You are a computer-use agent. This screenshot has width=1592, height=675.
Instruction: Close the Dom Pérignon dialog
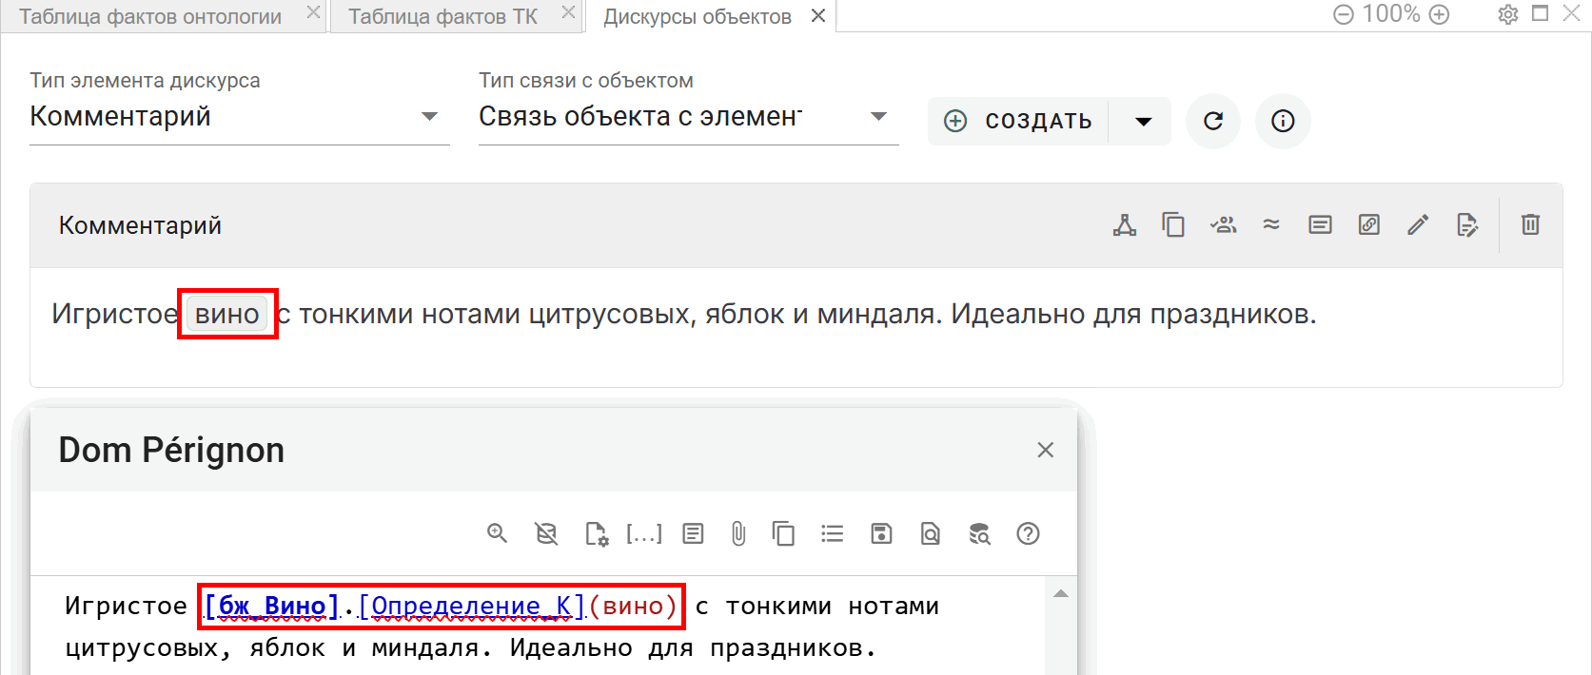click(x=1045, y=450)
